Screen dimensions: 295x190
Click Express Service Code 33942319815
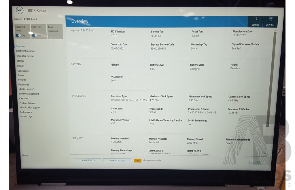coord(158,48)
